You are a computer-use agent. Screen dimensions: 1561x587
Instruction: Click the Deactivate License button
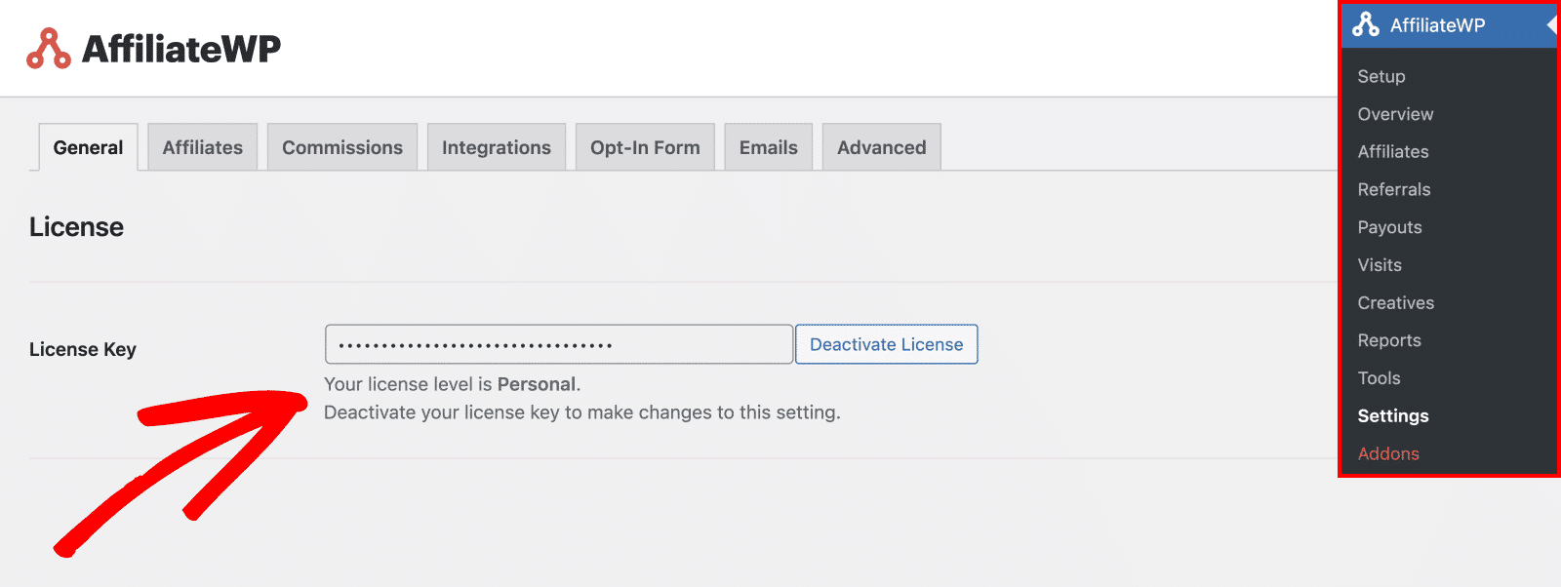(x=887, y=344)
